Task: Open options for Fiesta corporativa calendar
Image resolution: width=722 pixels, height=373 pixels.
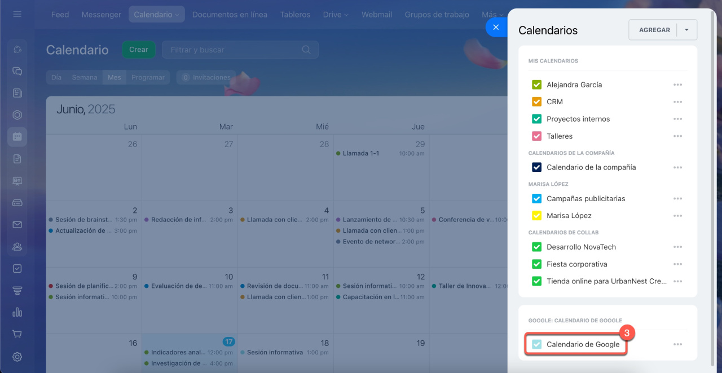Action: point(677,264)
